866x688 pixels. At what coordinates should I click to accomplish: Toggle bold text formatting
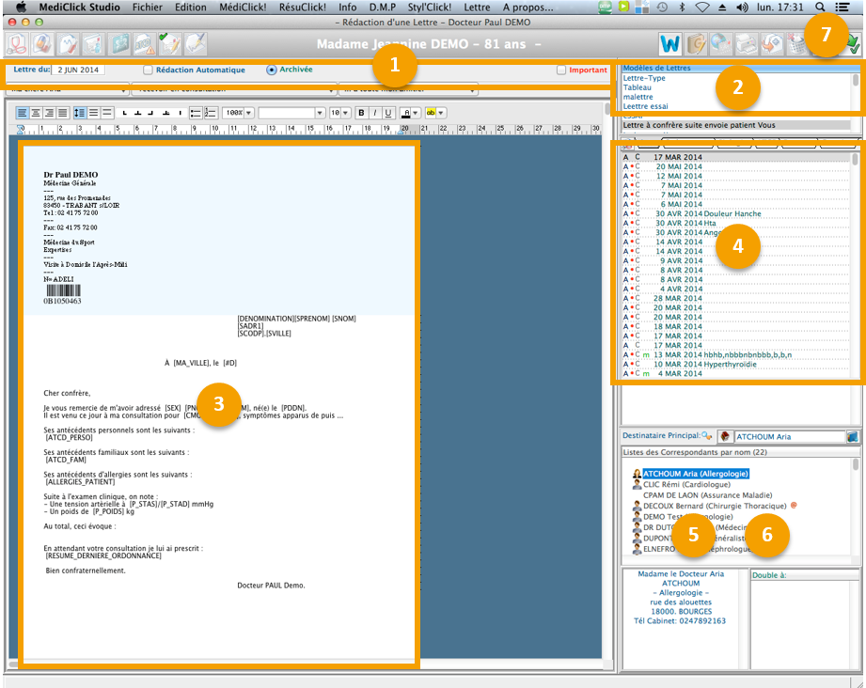[361, 113]
